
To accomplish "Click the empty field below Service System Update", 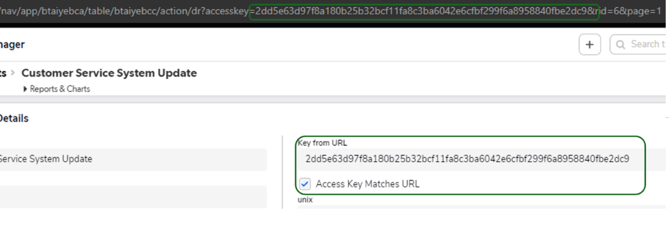I will click(133, 197).
